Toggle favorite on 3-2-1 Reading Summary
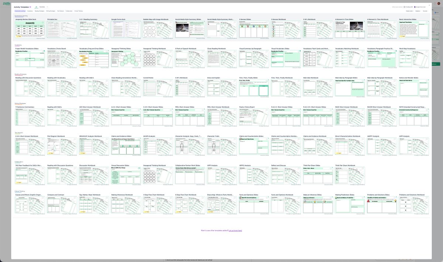Screen dimensions: 443x262 (x=107, y=23)
